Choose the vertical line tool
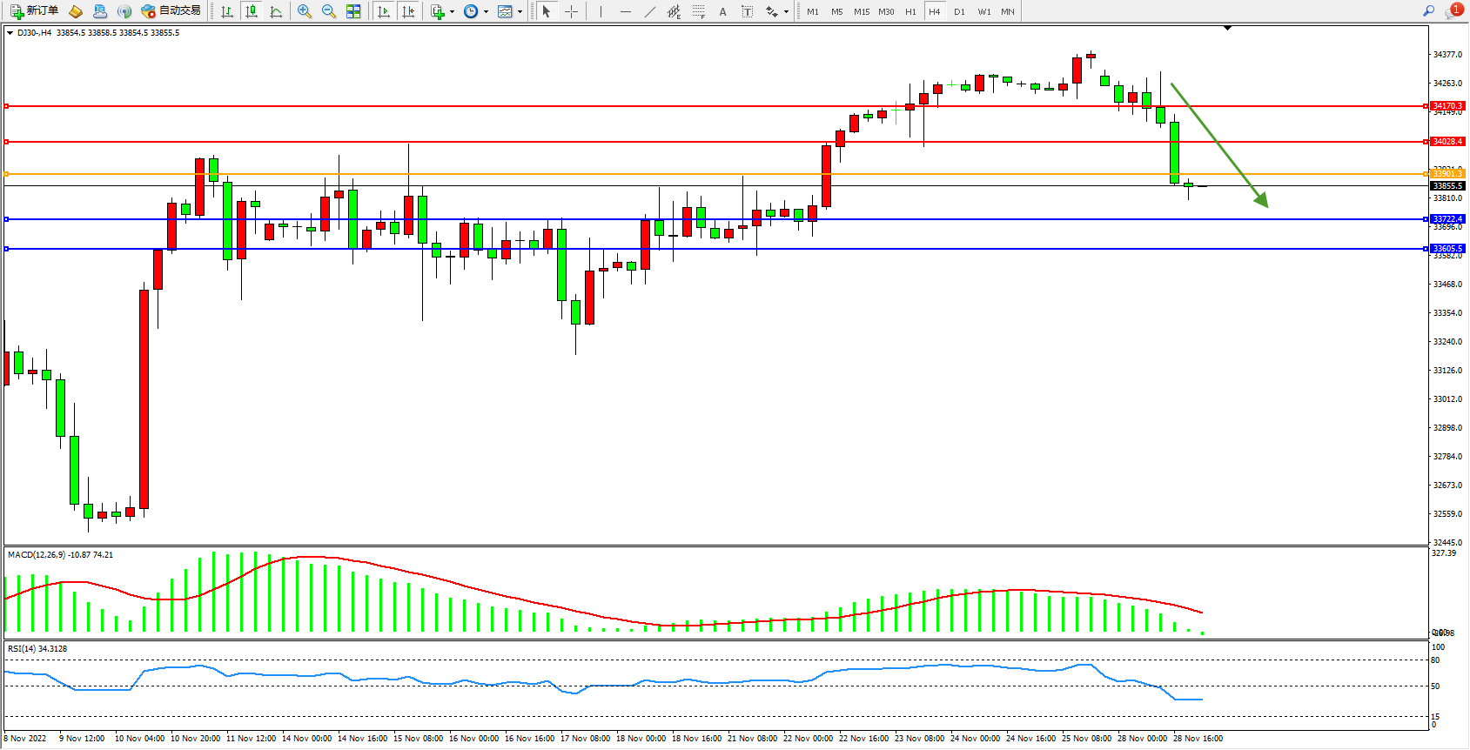1470x750 pixels. point(601,11)
